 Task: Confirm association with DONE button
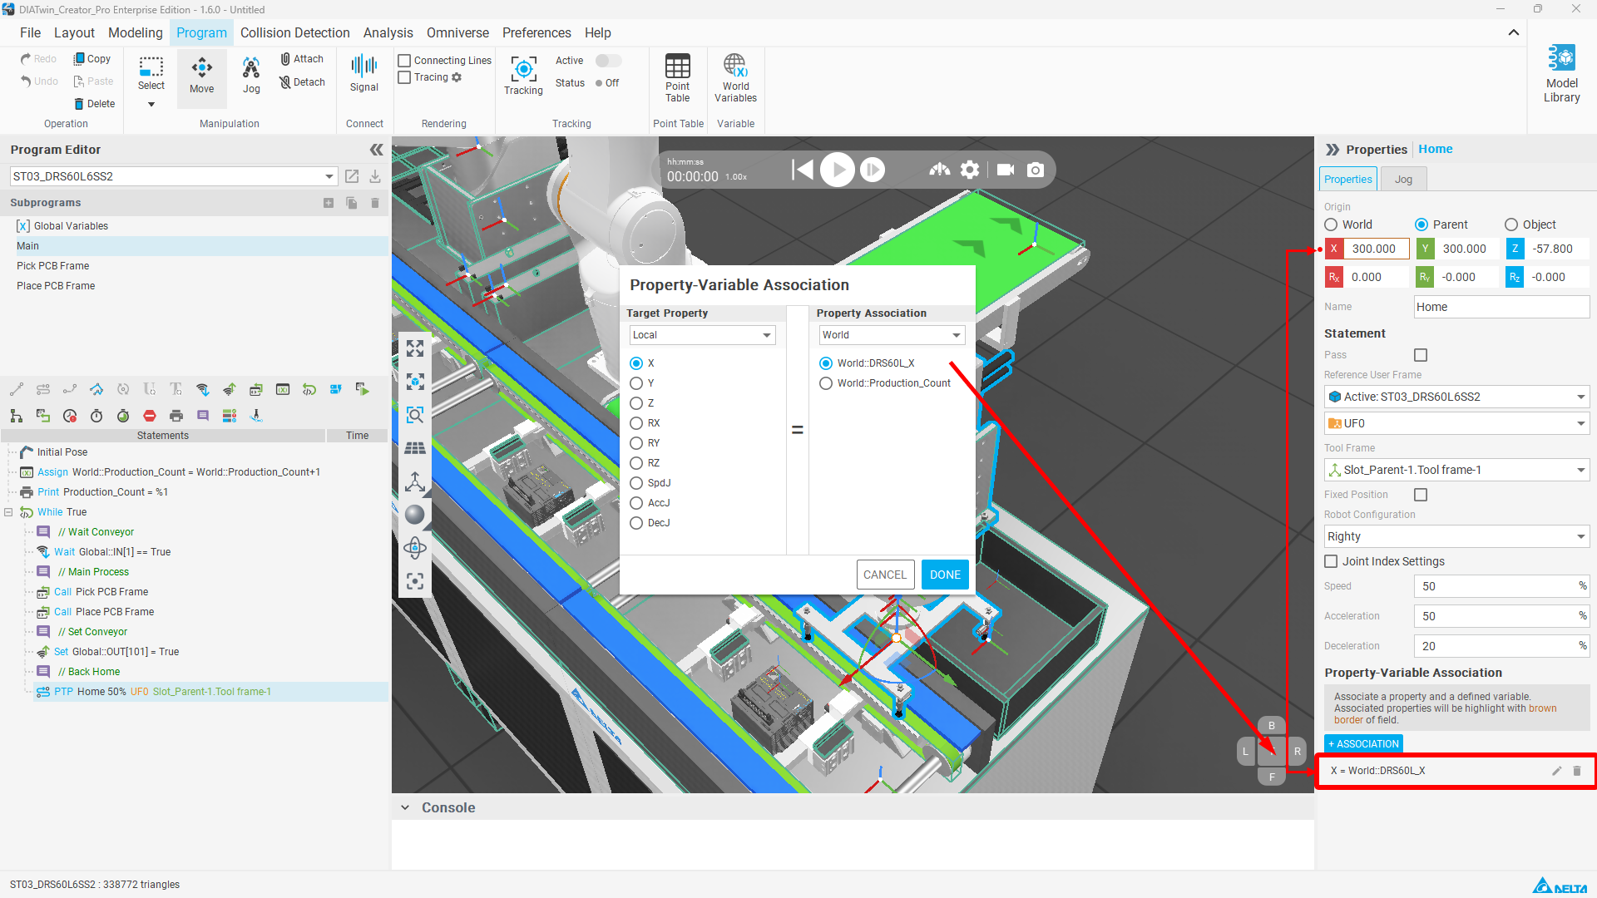(945, 575)
